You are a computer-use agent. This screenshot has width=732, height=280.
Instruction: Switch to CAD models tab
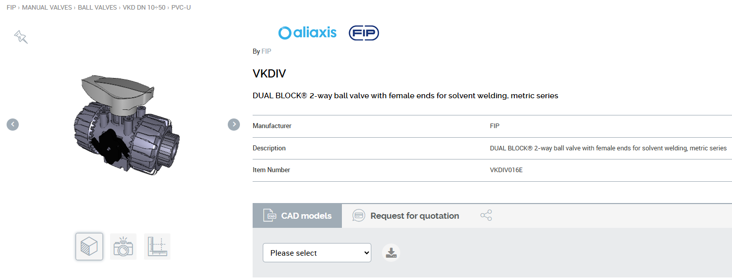click(297, 216)
